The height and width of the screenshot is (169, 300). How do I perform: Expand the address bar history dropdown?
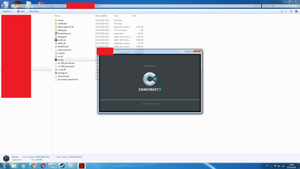[x=255, y=6]
